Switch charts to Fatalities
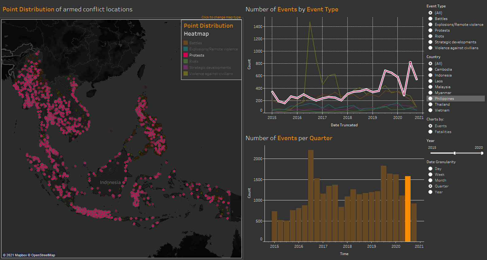Viewport: 487px width, 260px height. [x=430, y=132]
